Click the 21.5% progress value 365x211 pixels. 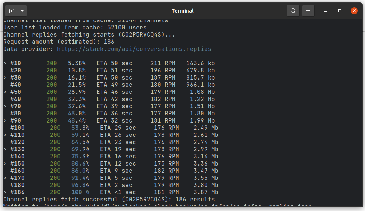(76, 85)
